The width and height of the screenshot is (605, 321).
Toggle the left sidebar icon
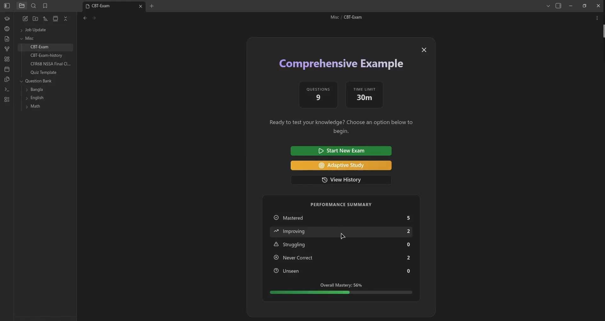pyautogui.click(x=7, y=6)
